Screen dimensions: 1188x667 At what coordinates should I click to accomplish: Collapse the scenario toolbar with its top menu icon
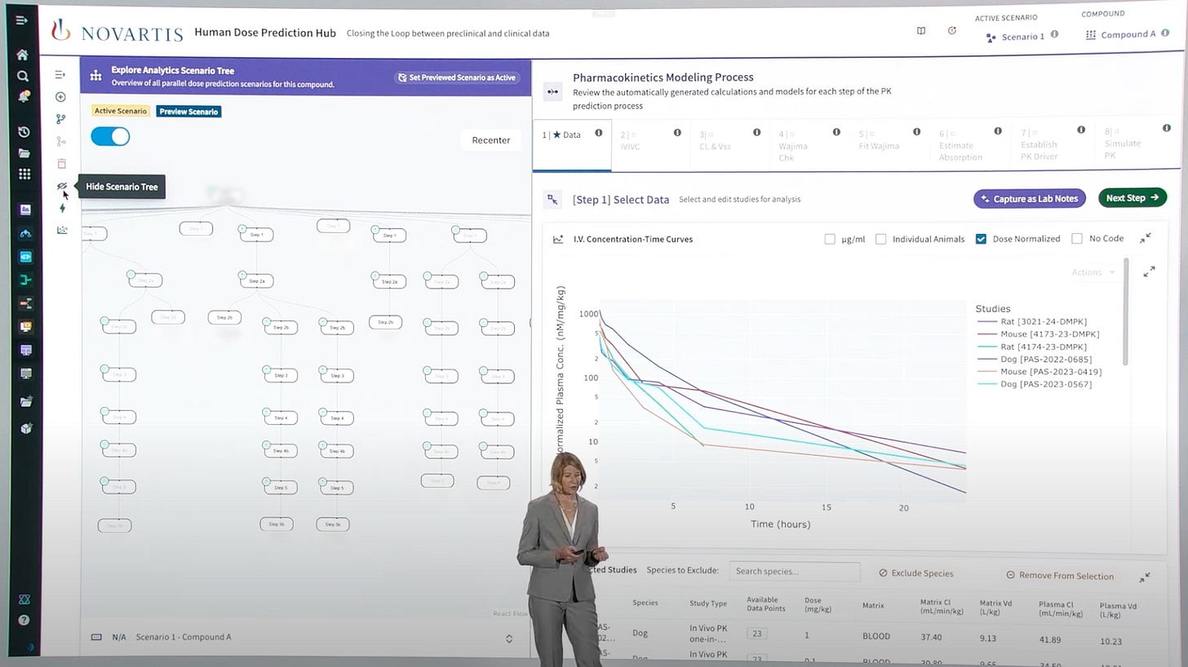pyautogui.click(x=60, y=75)
